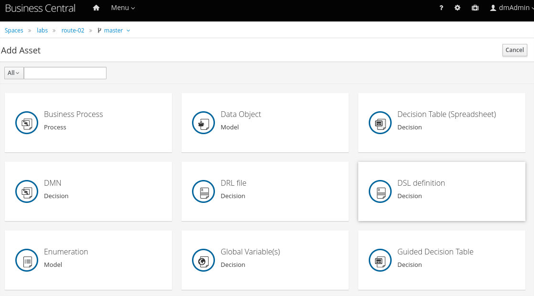
Task: Expand the Menu dropdown in header
Action: (123, 8)
